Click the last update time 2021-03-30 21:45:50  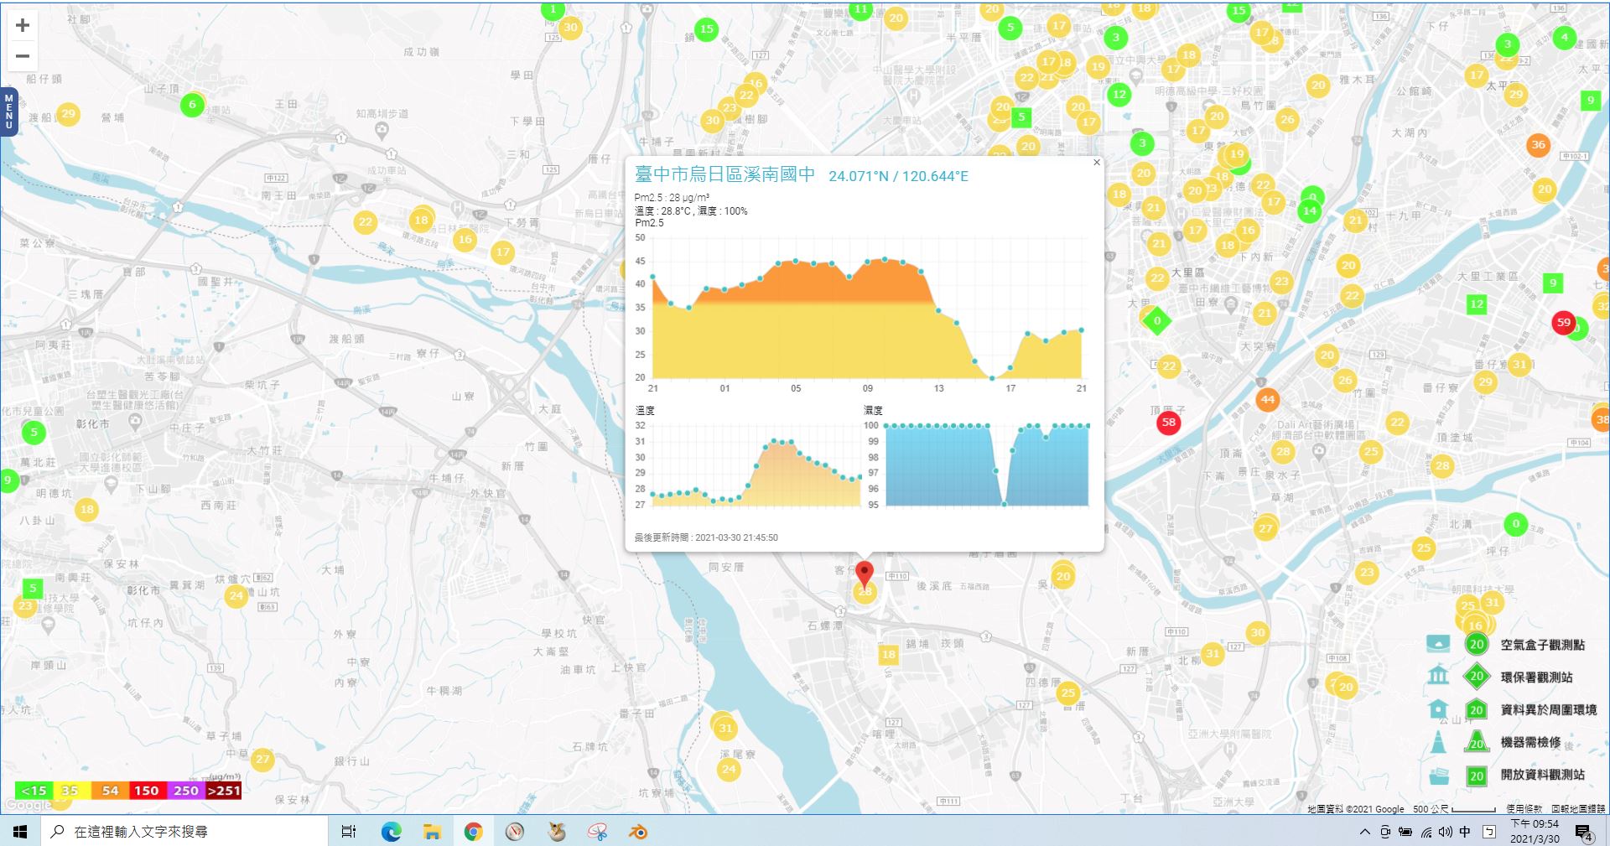[x=736, y=537]
